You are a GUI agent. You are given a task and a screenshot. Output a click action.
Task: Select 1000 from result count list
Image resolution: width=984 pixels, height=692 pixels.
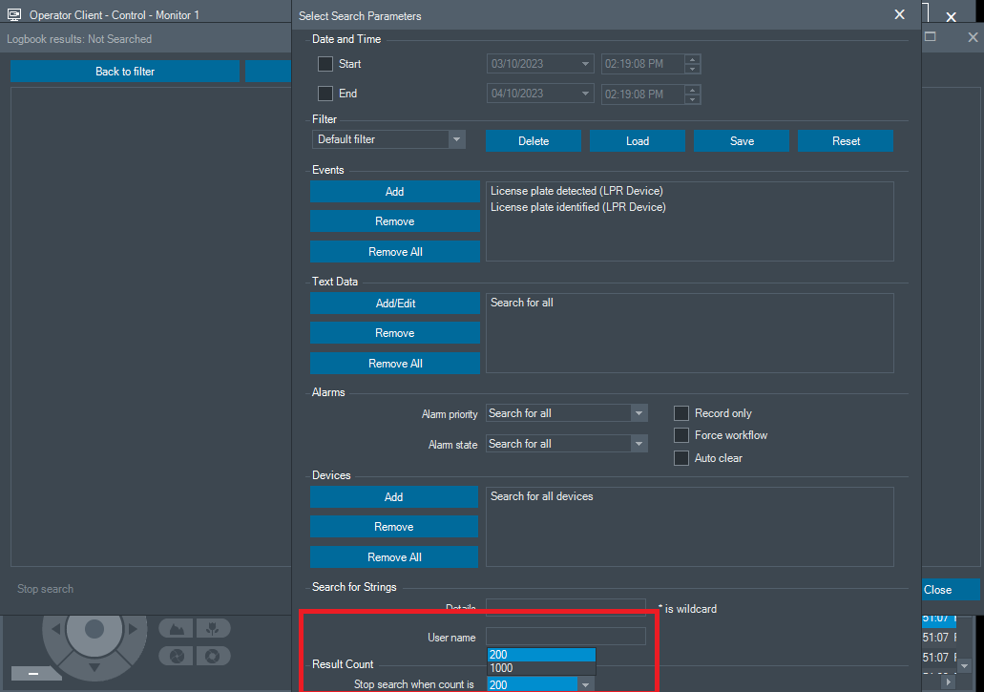[540, 668]
